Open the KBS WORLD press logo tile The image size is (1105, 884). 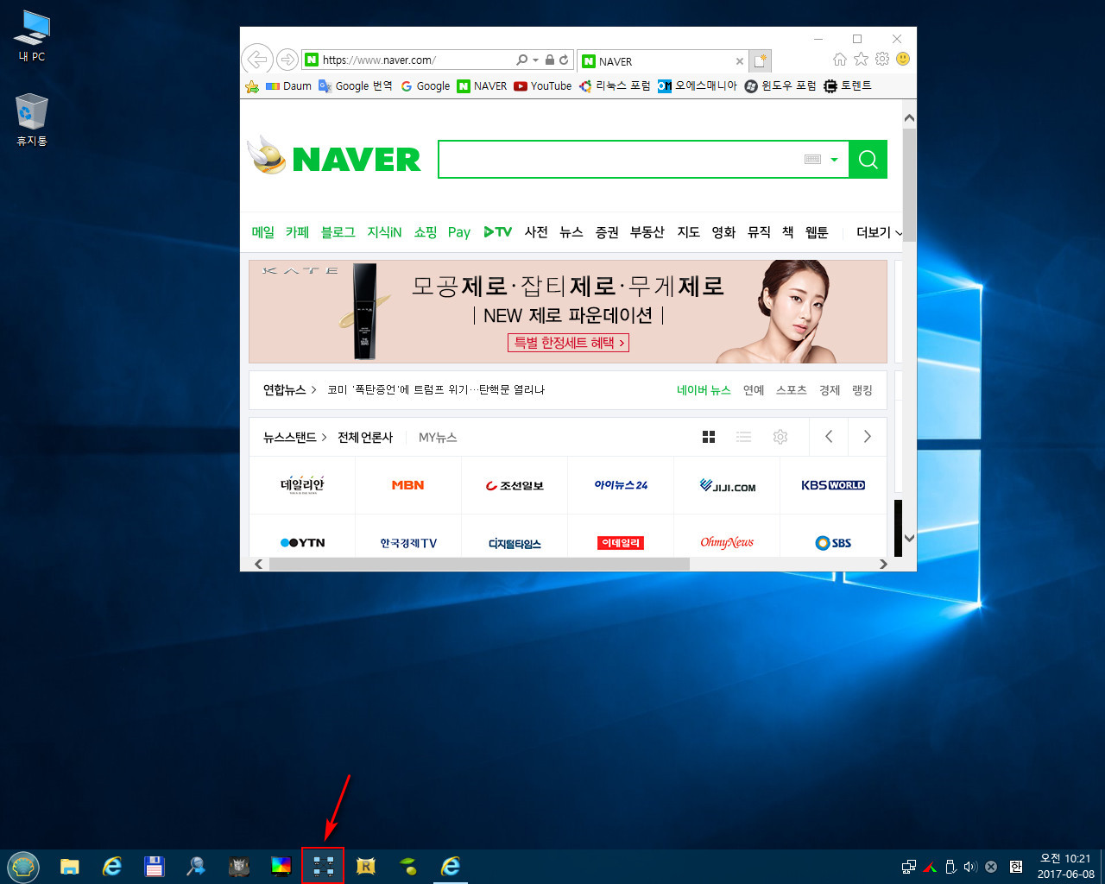click(833, 485)
